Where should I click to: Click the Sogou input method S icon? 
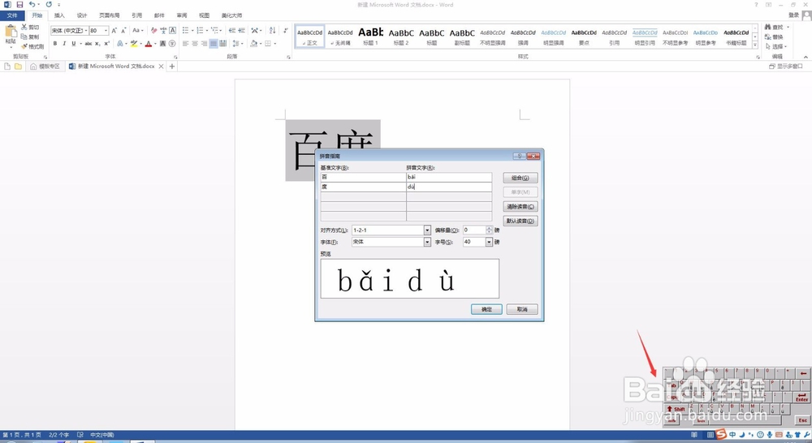pos(721,434)
